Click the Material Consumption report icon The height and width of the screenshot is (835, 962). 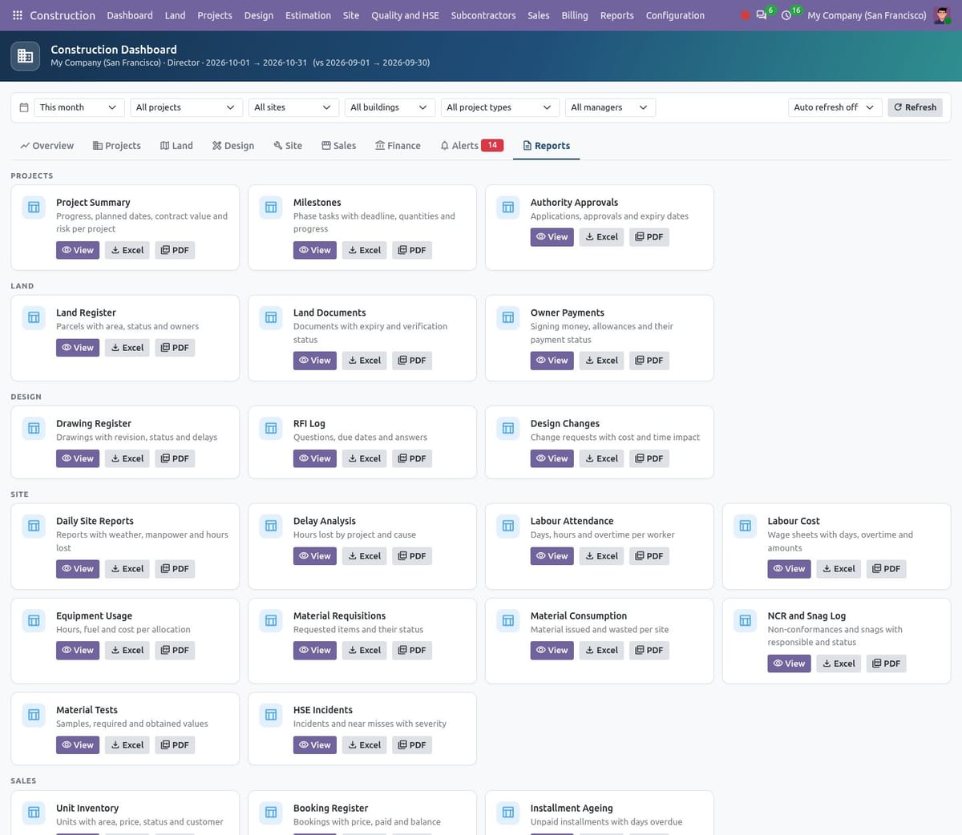[508, 620]
